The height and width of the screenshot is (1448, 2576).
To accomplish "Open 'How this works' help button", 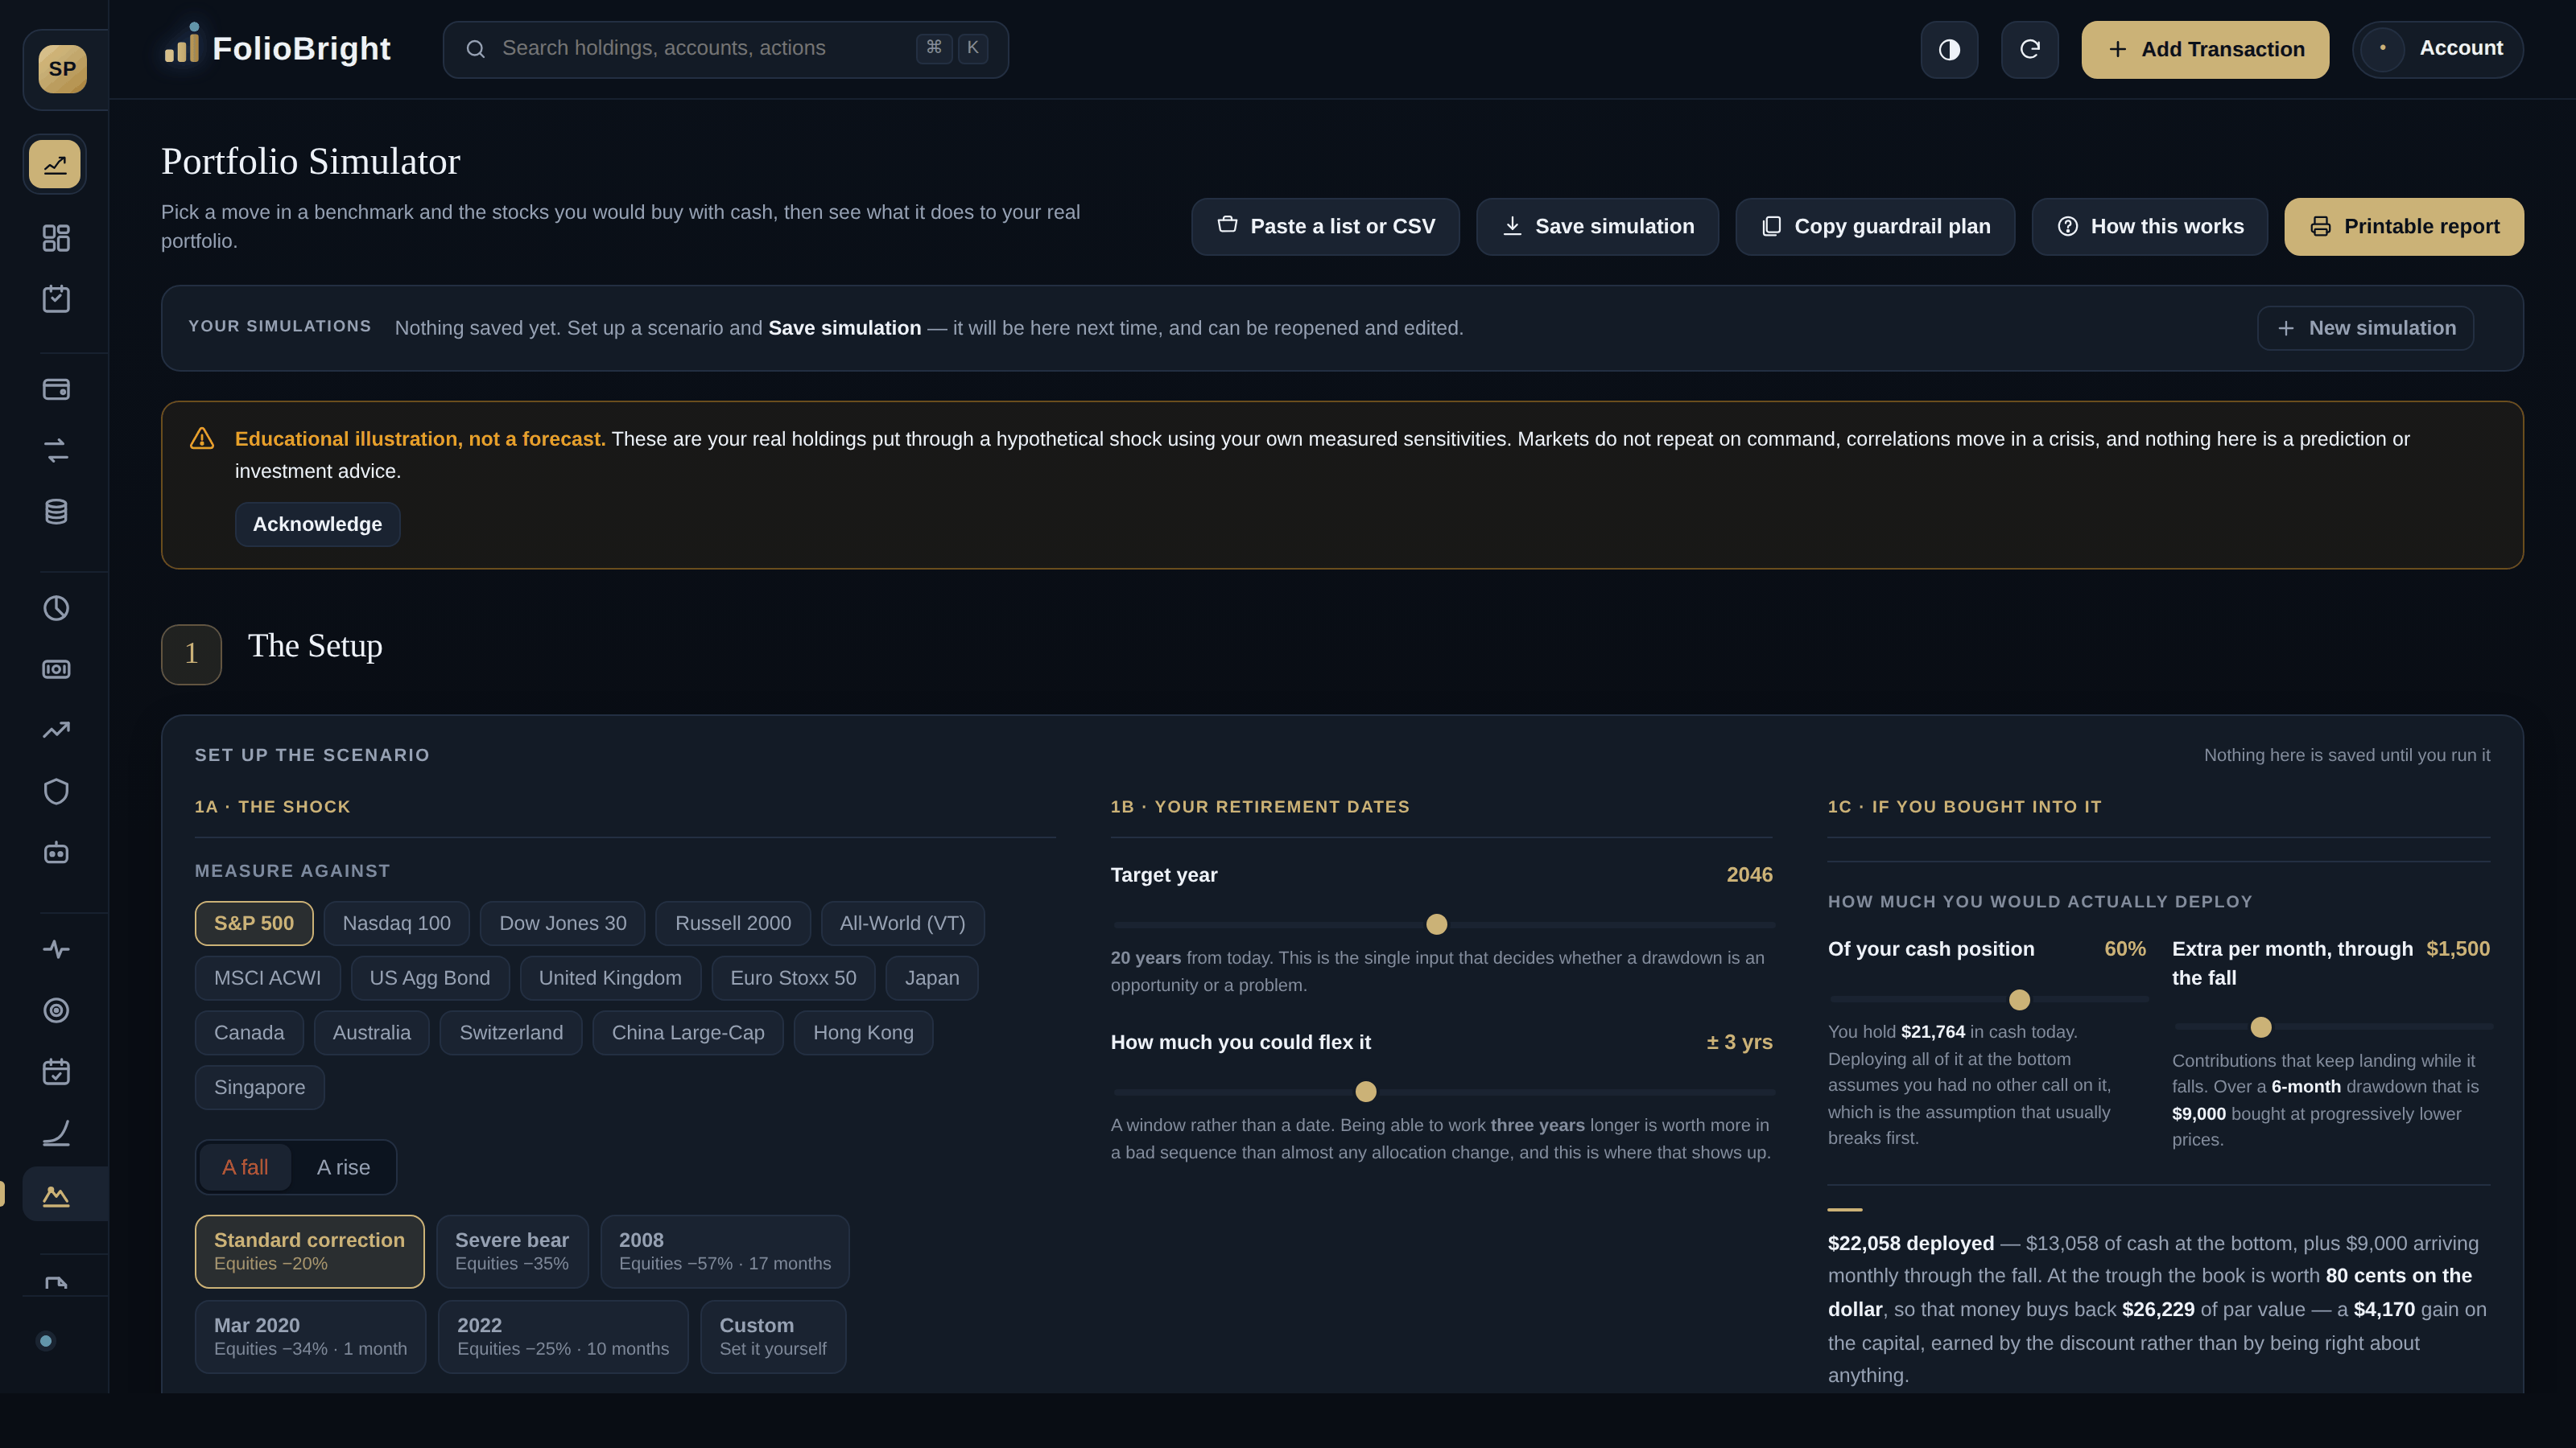I will click(x=2149, y=227).
